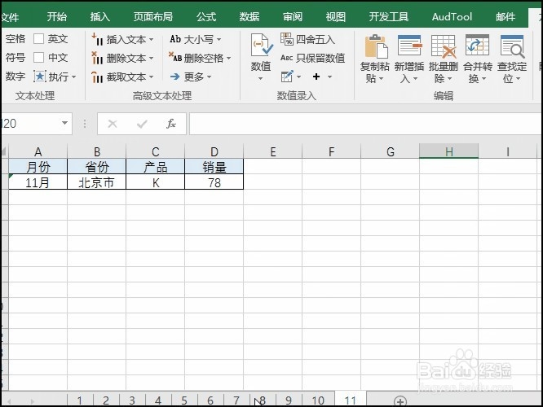Click the fx insert function icon
This screenshot has height=407, width=543.
pos(171,124)
